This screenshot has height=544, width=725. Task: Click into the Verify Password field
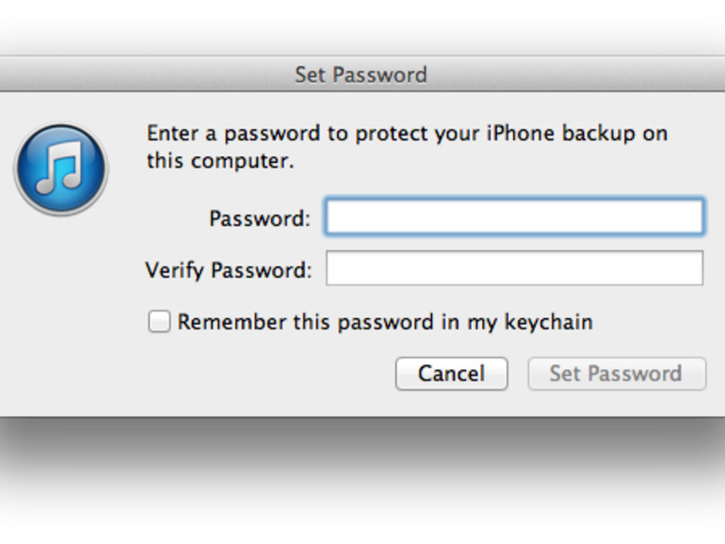click(x=514, y=268)
